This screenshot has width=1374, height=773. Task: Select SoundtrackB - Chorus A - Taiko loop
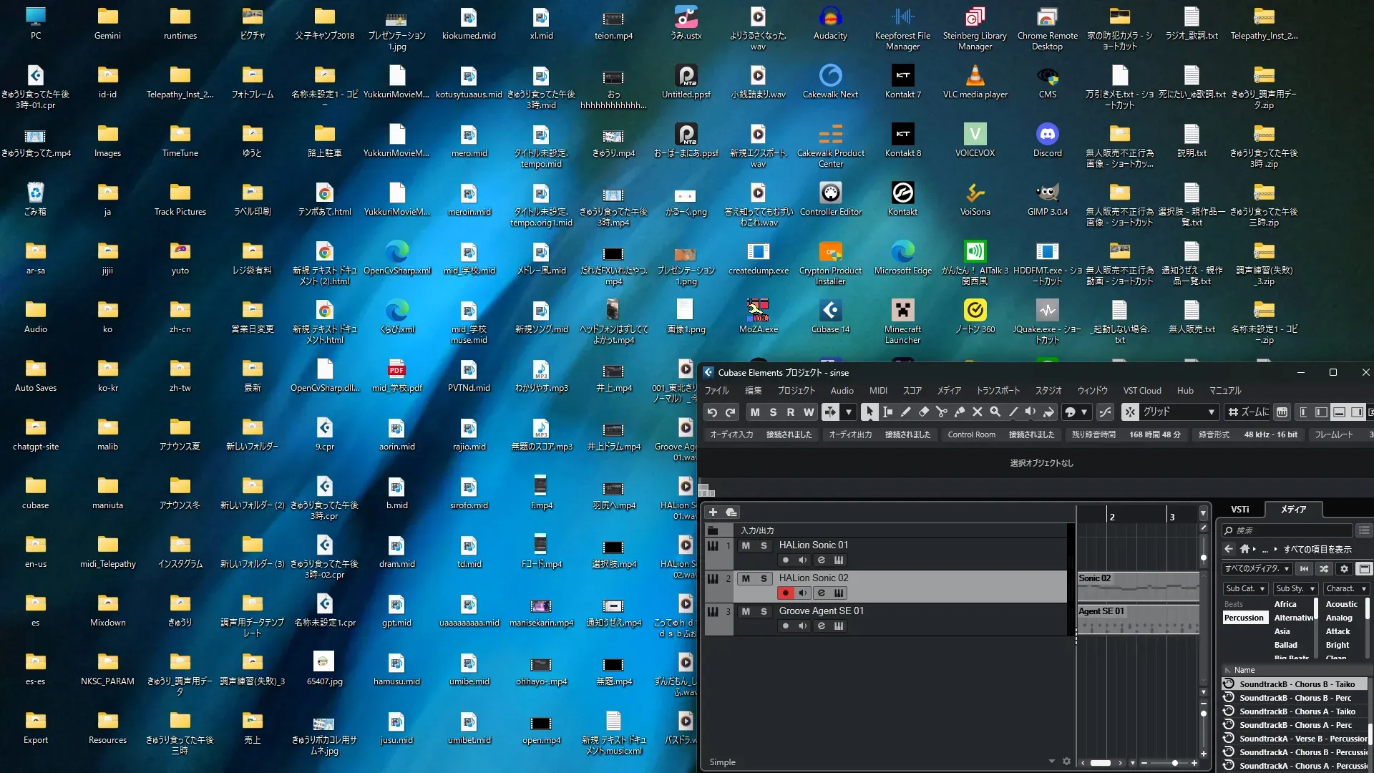1297,711
